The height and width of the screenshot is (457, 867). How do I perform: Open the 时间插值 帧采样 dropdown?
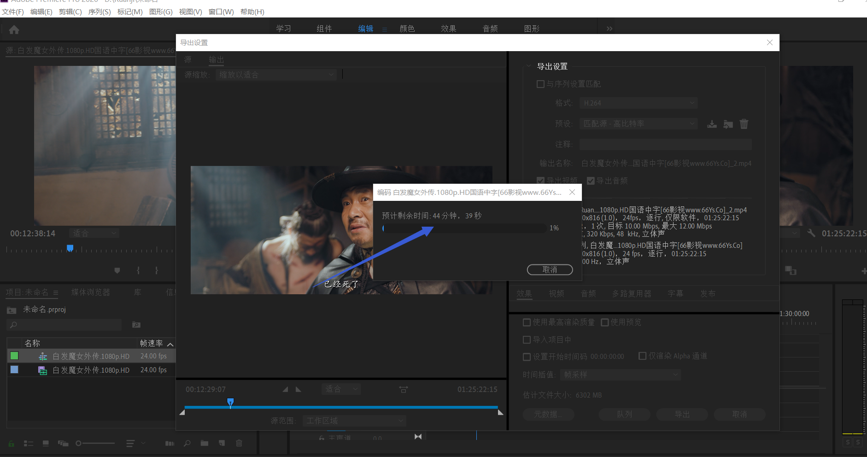tap(621, 375)
